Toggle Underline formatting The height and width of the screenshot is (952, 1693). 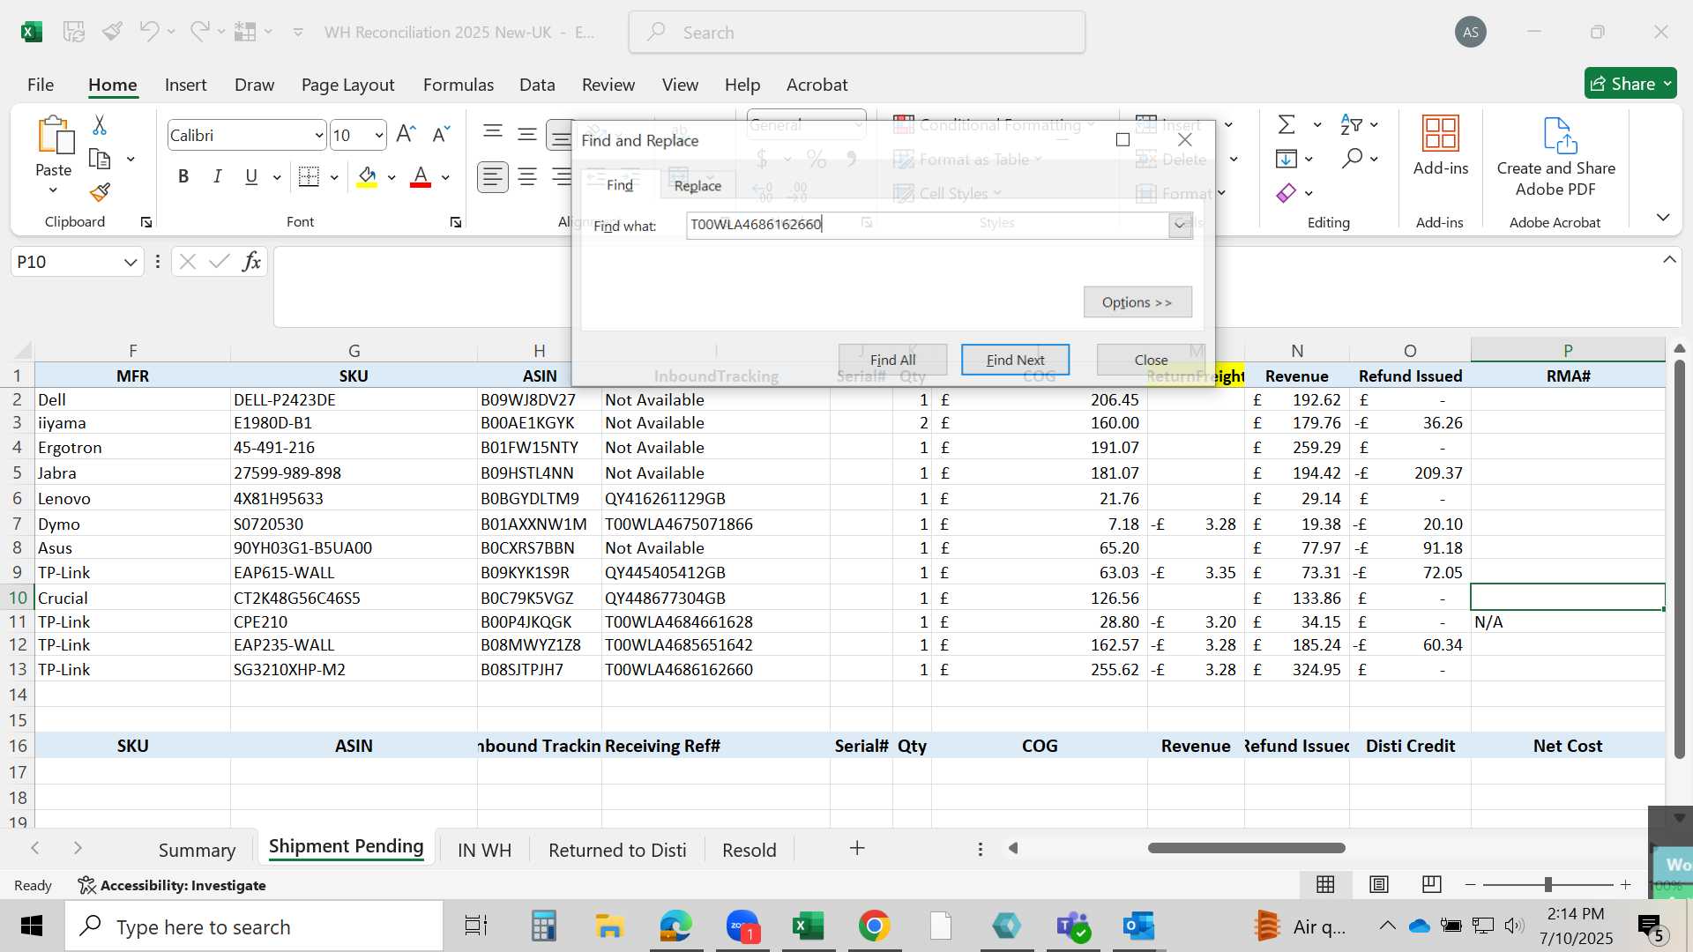click(251, 176)
